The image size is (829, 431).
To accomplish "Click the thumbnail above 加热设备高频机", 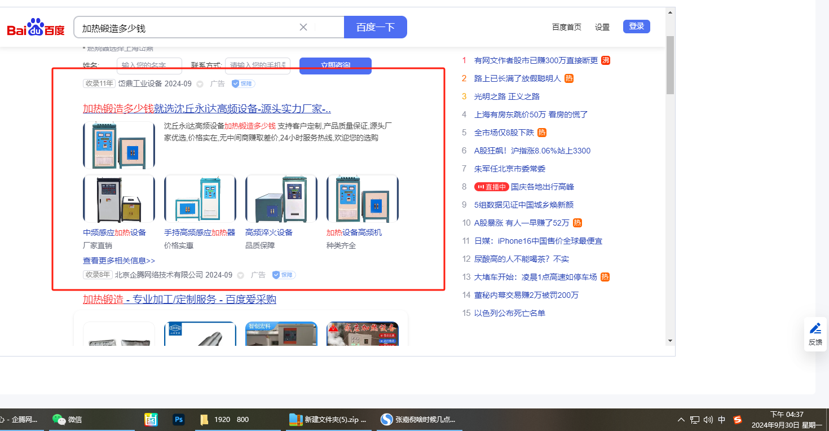I will [363, 199].
